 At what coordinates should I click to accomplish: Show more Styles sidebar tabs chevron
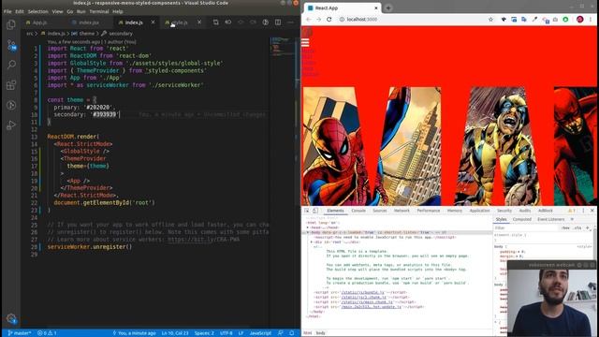click(x=572, y=219)
